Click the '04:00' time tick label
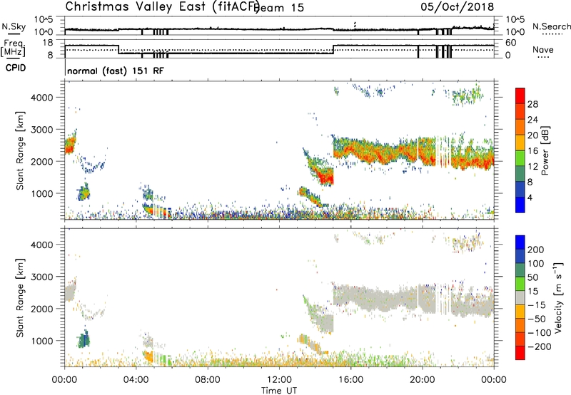The height and width of the screenshot is (395, 571). [136, 380]
